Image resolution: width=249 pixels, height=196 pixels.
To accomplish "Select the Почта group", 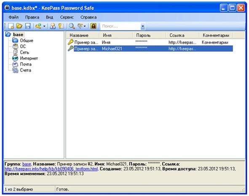I will pyautogui.click(x=26, y=64).
